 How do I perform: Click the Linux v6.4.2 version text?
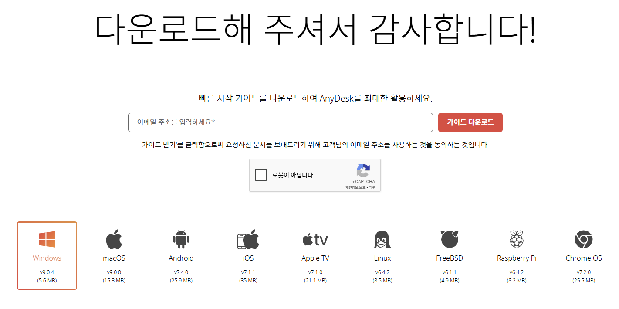click(382, 272)
